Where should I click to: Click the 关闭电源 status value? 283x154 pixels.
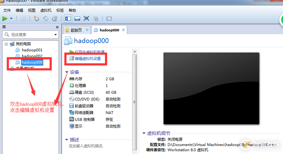point(175,139)
